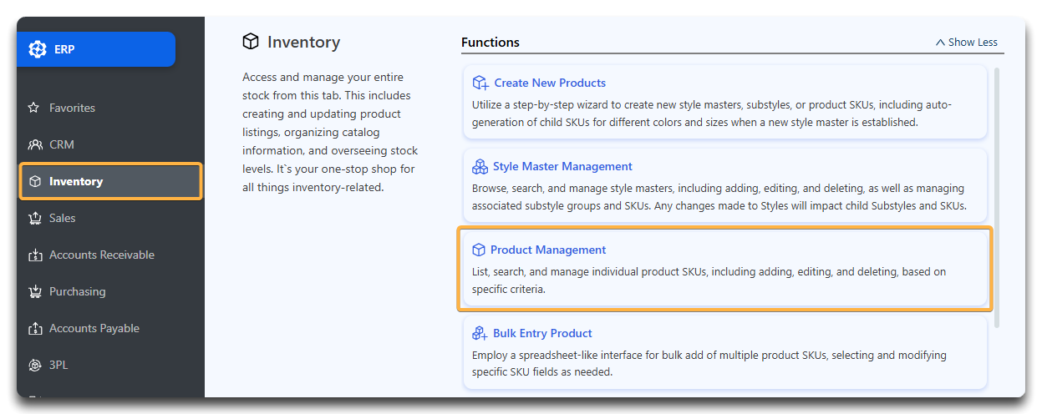Collapse functions with Show Less
Image resolution: width=1042 pixels, height=414 pixels.
point(967,42)
